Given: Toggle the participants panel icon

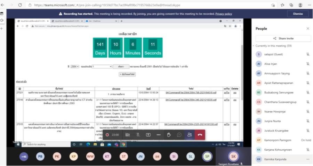Looking at the screenshot, I should tap(190, 135).
